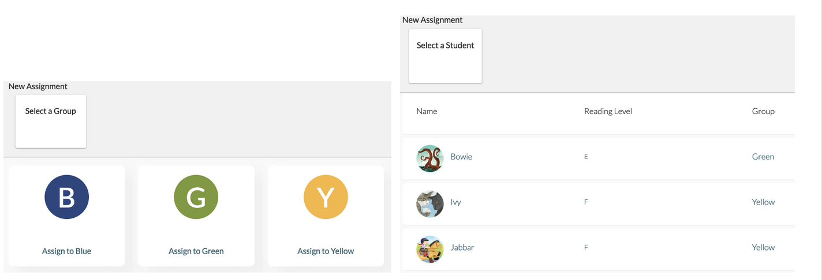Click the blue B group circle icon
This screenshot has height=280, width=822.
click(x=66, y=197)
